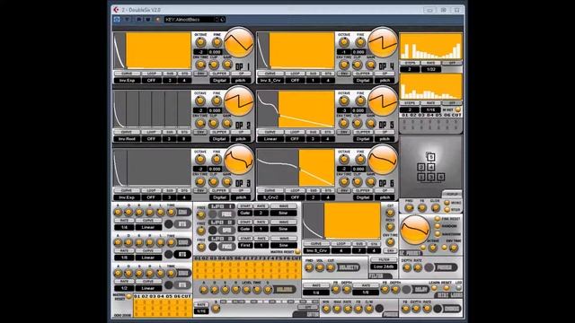Click the algorithm routing display with numbered boxes
Screen dimensions: 575x323
pyautogui.click(x=431, y=167)
